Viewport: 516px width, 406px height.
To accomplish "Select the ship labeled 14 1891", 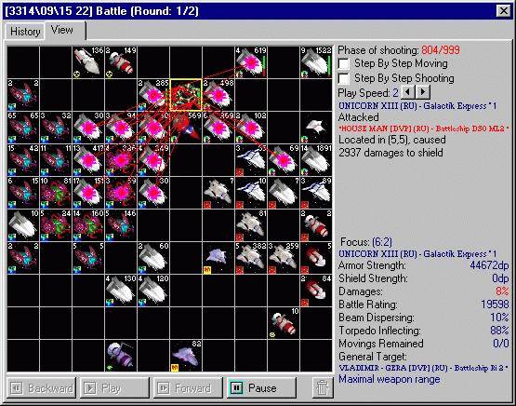I will point(316,160).
